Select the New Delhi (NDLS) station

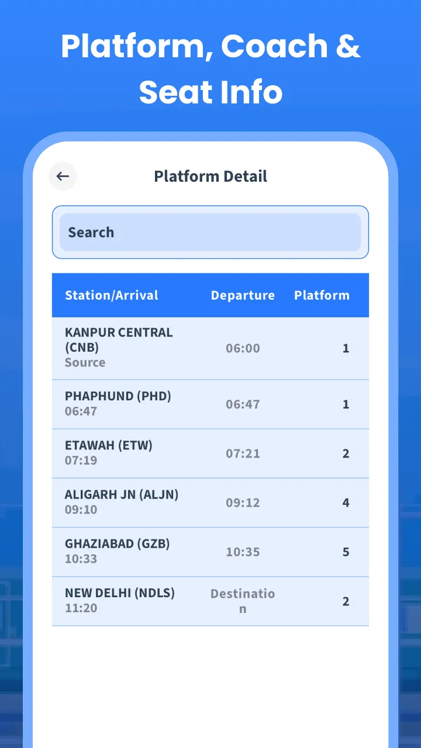coord(120,593)
